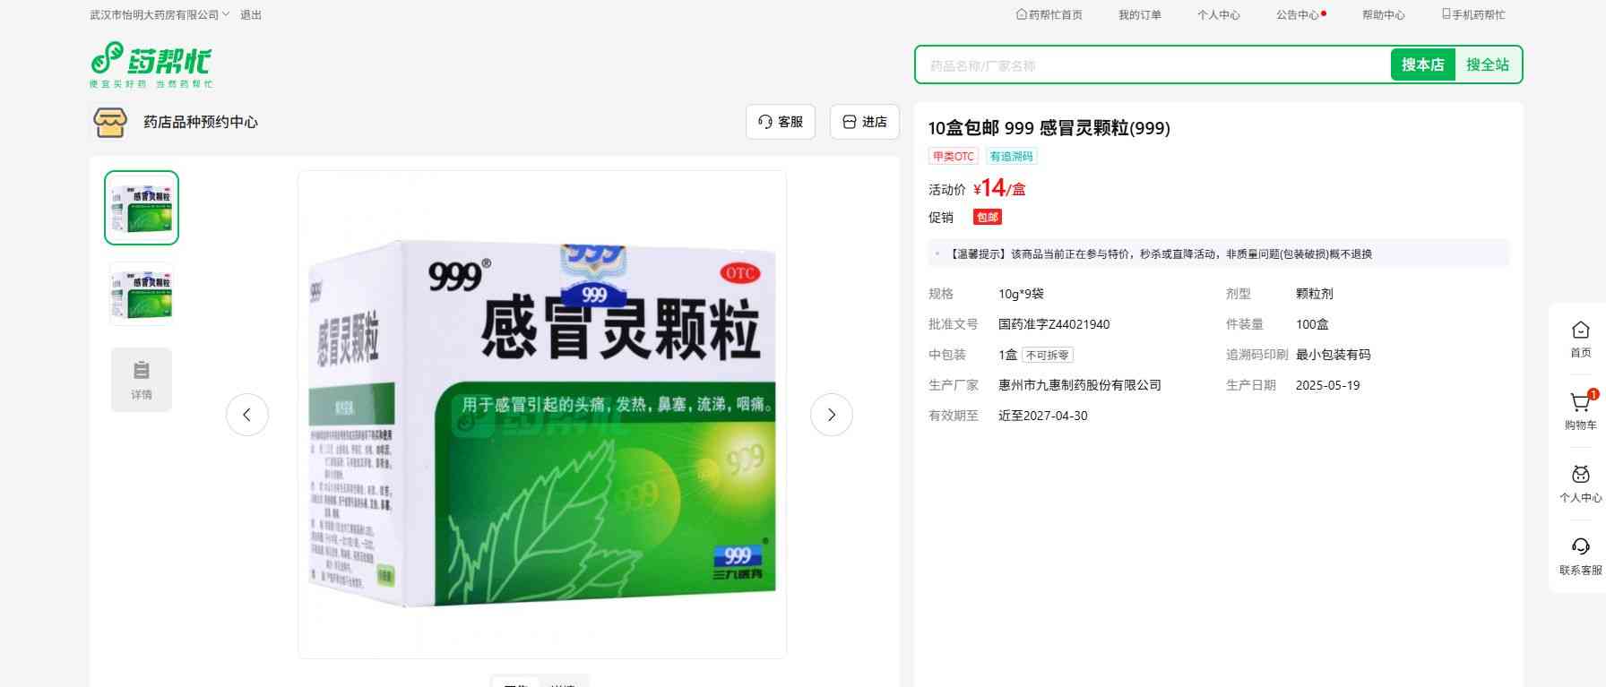Focus the 药品名称/厂家名称 search field

point(1152,65)
